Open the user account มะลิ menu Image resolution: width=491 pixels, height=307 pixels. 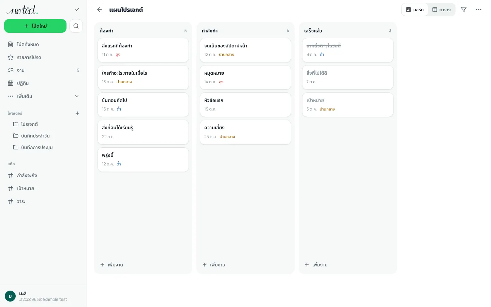click(x=44, y=296)
